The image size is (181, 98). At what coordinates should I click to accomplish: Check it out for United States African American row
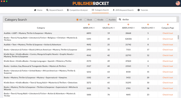(168, 72)
